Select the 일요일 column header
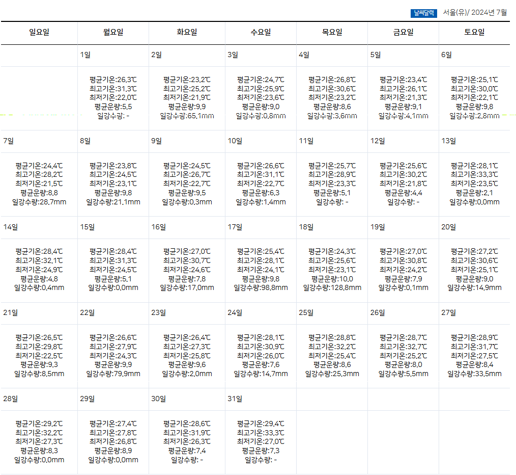The image size is (516, 475). 39,33
